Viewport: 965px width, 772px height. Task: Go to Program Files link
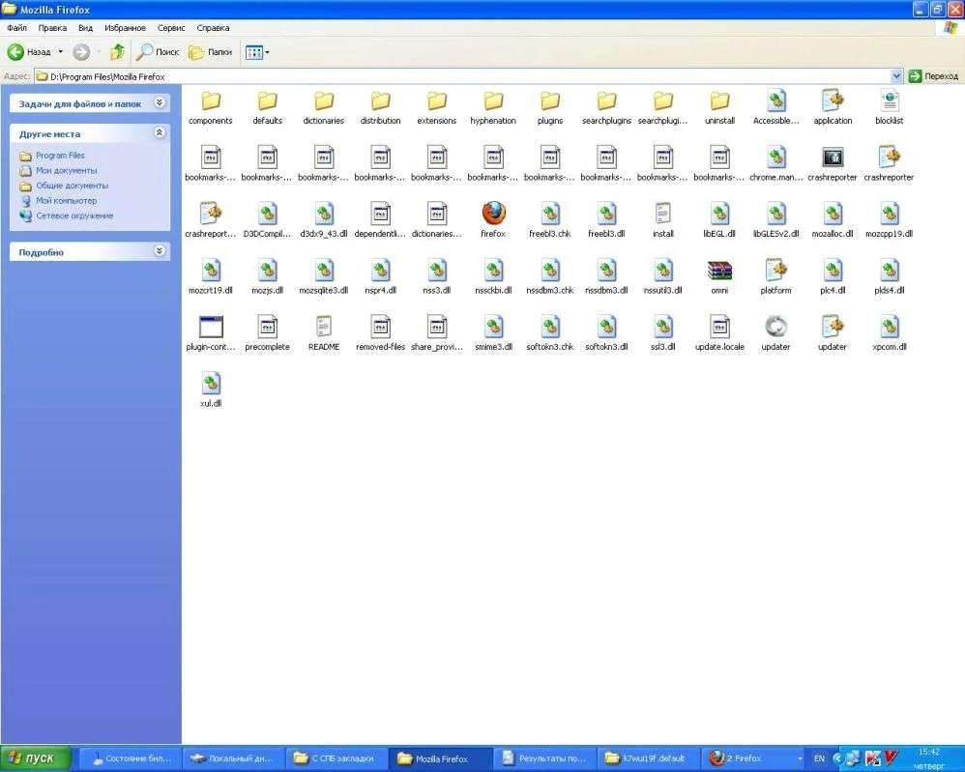click(x=60, y=156)
